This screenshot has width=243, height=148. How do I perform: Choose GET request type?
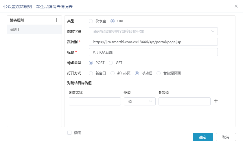point(111,63)
